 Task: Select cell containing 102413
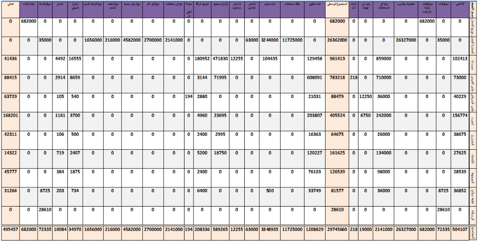(x=460, y=65)
